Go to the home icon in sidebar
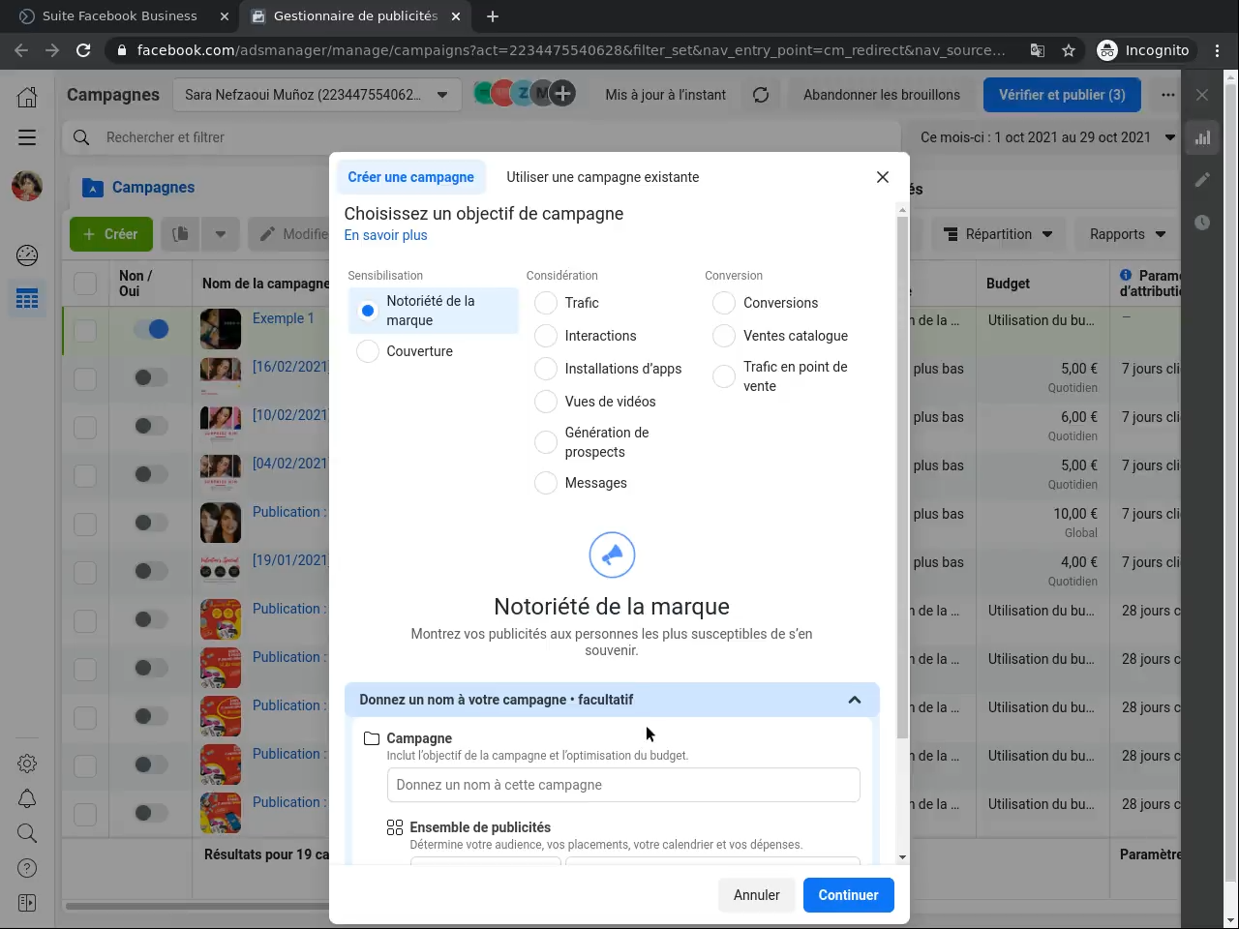Screen dimensions: 1239x929 click(27, 96)
